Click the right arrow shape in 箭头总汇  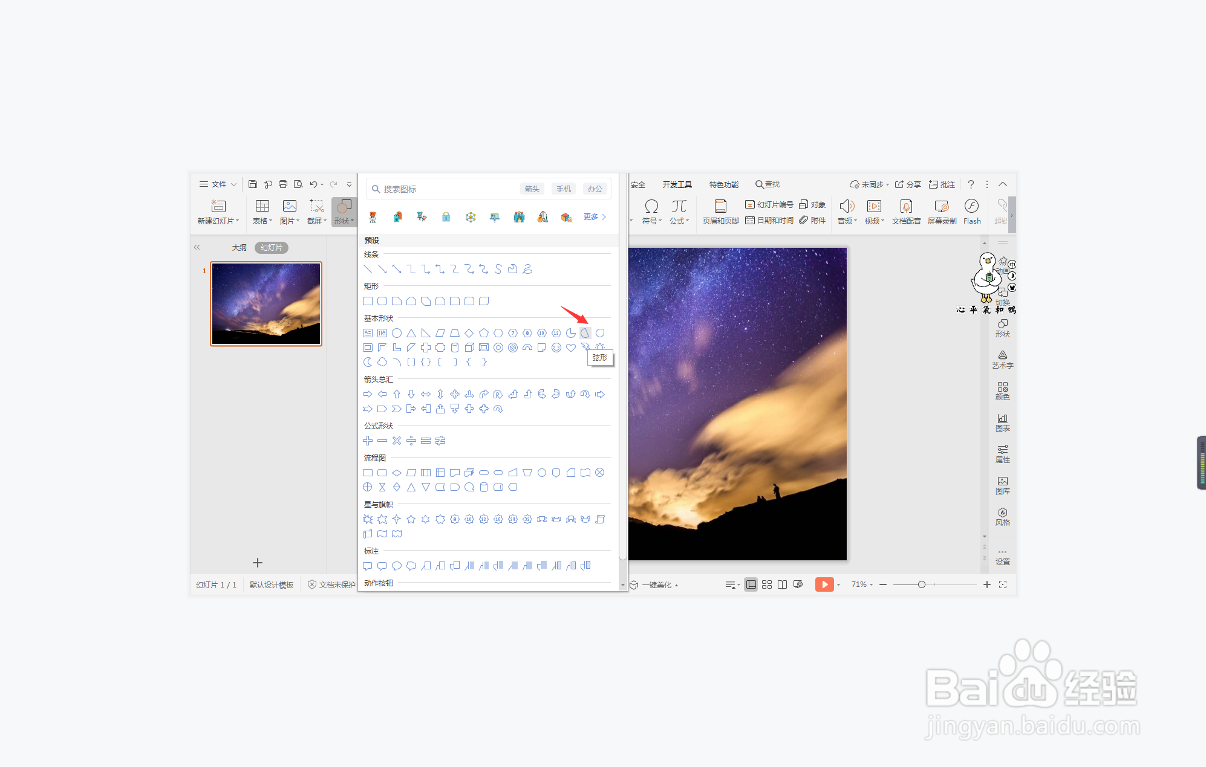click(x=368, y=394)
